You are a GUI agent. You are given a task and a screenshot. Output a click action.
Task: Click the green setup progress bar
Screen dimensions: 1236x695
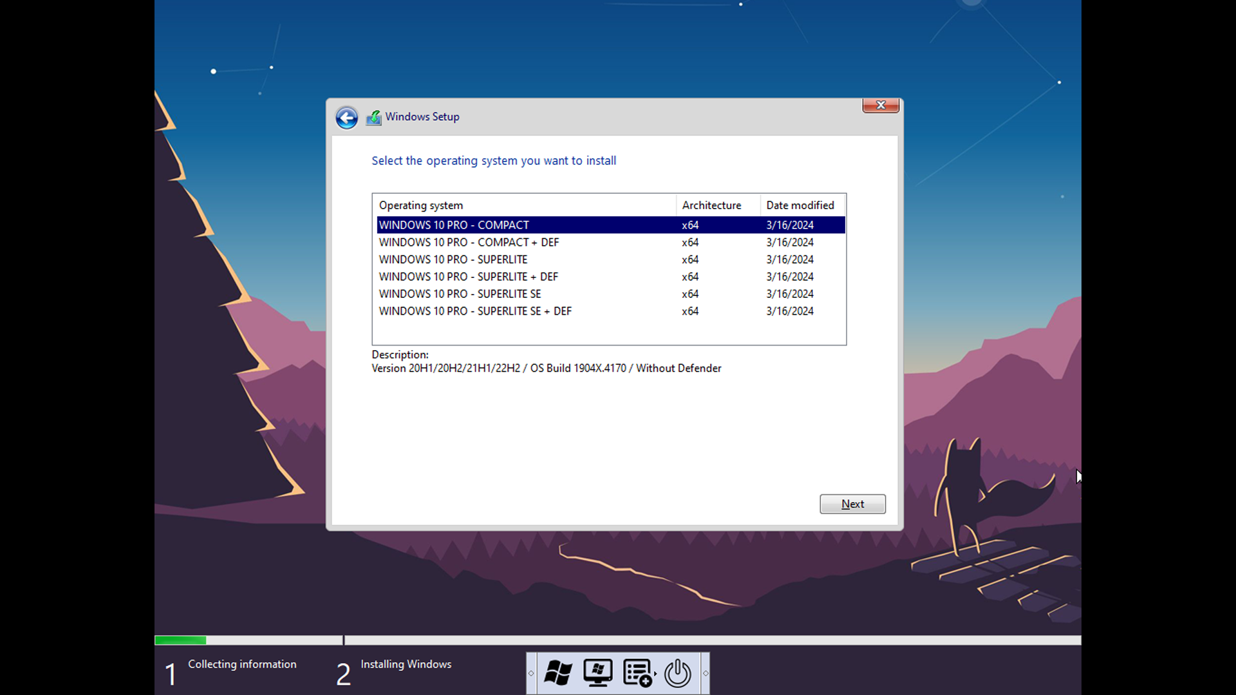click(x=180, y=640)
